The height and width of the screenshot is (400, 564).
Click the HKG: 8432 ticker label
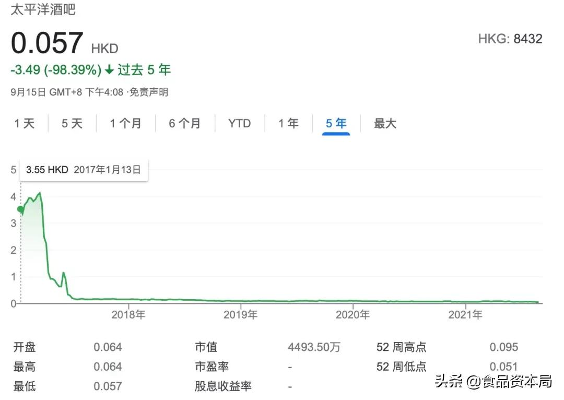pos(510,39)
